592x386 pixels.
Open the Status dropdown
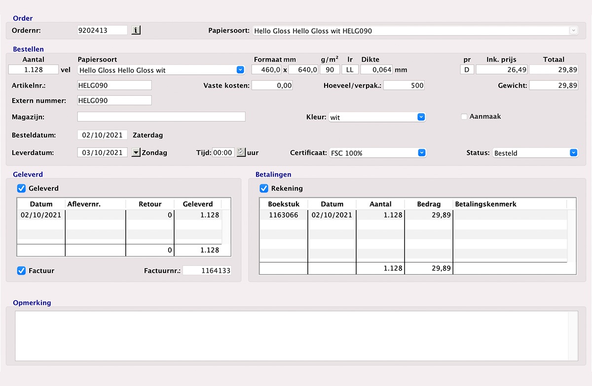click(x=535, y=153)
